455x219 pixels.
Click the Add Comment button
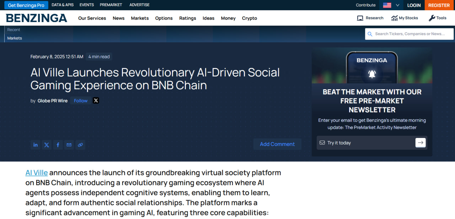click(x=277, y=144)
